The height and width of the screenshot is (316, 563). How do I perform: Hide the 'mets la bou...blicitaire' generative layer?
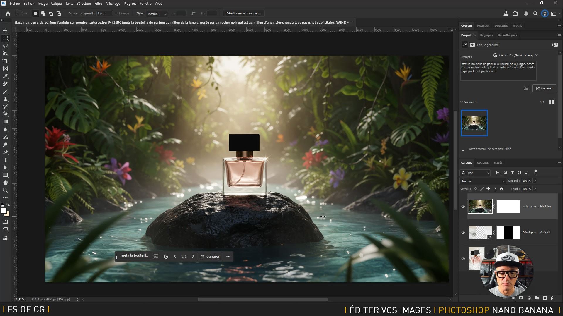463,207
